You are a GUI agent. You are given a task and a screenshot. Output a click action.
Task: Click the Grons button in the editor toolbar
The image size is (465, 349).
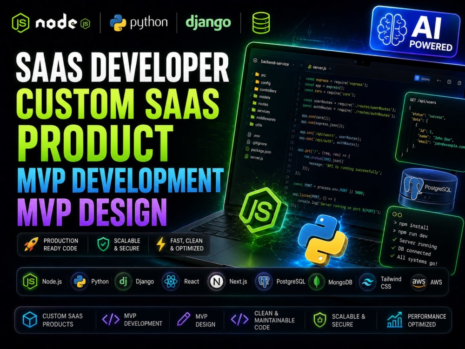pos(423,79)
